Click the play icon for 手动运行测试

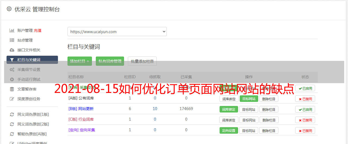pos(12,79)
